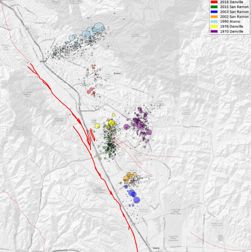Image resolution: width=251 pixels, height=252 pixels.
Task: Click the purple 1970 Danville legend swatch
Action: pyautogui.click(x=213, y=32)
